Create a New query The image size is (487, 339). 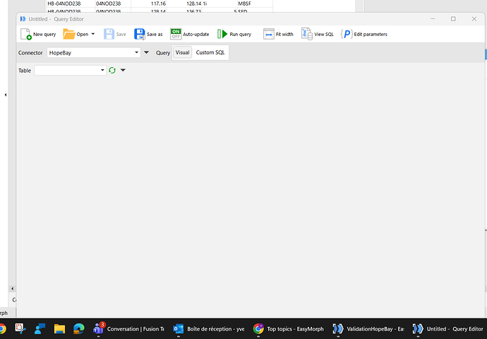click(x=38, y=34)
